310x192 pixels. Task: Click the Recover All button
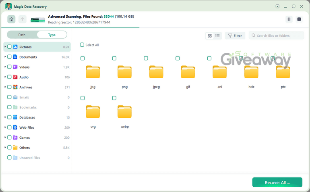277,182
